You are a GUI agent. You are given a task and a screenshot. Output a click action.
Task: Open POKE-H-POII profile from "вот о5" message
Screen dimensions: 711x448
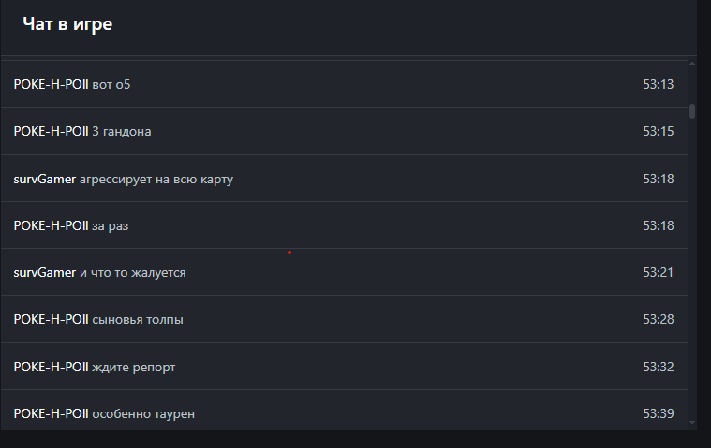(x=51, y=85)
